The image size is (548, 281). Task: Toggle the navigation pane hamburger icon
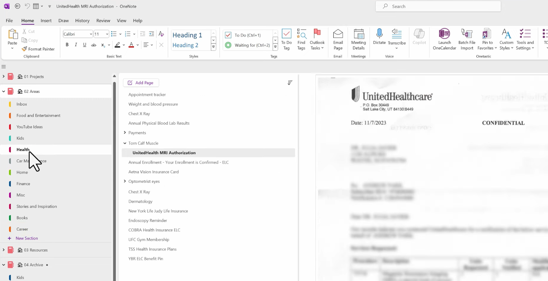4,67
